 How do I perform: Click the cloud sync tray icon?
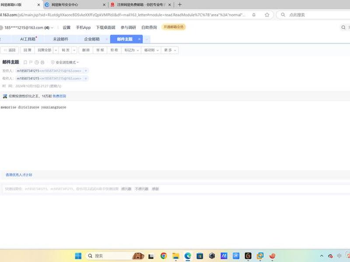(x=330, y=256)
